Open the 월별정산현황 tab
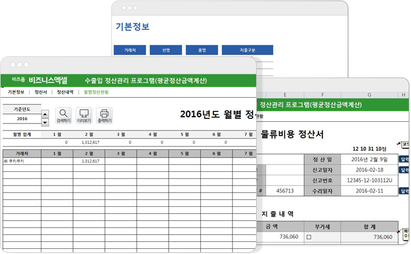This screenshot has height=254, width=411. point(96,92)
